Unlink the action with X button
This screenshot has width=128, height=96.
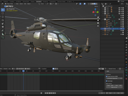pos(57,69)
